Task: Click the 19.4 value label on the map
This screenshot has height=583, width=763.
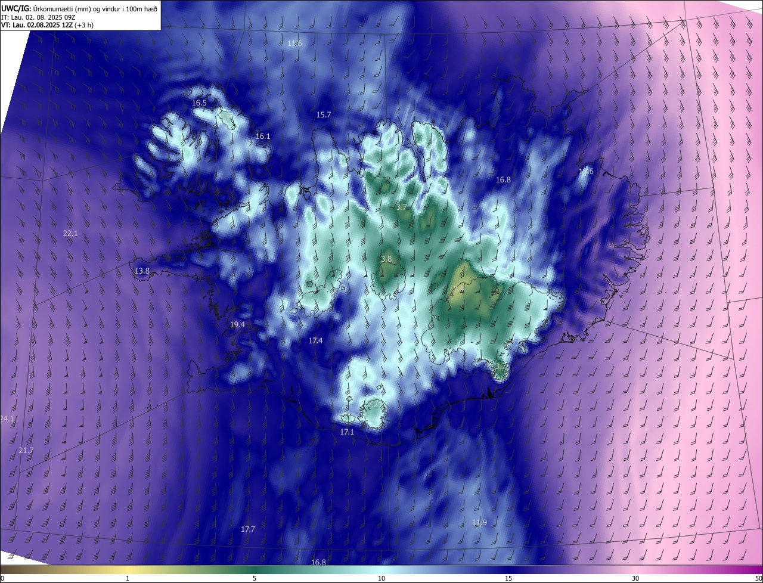Action: click(237, 325)
